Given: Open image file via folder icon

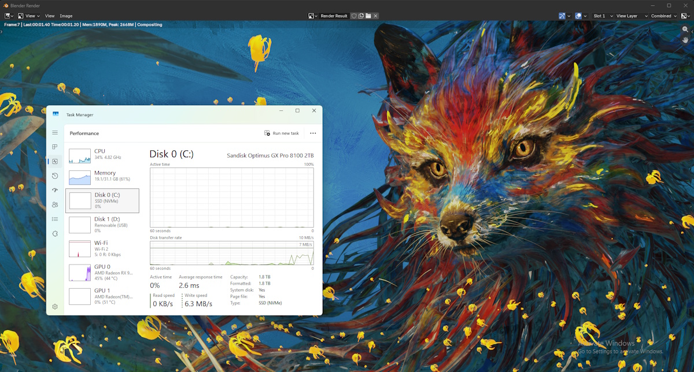Looking at the screenshot, I should click(368, 16).
